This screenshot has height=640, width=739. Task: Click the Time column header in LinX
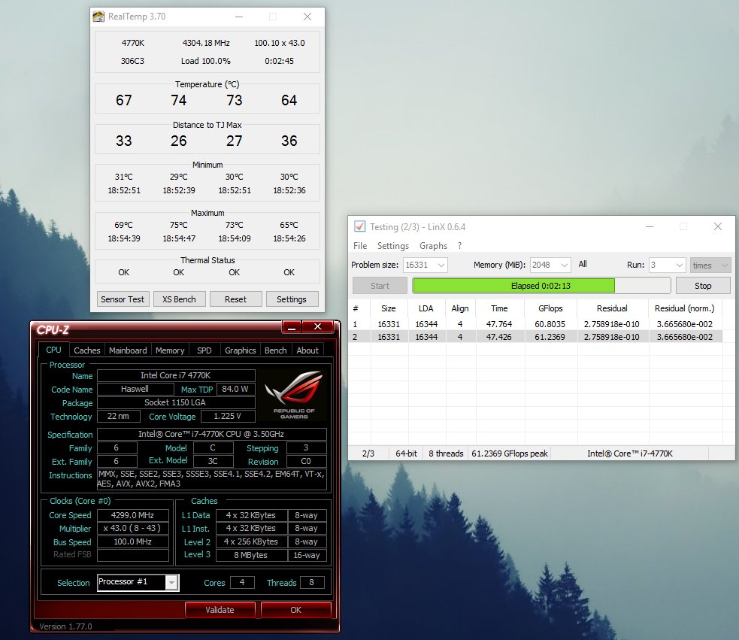[x=499, y=308]
